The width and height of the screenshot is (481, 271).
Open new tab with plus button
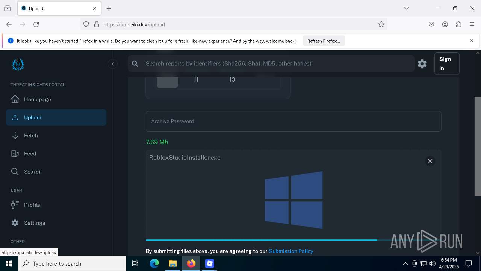(109, 8)
